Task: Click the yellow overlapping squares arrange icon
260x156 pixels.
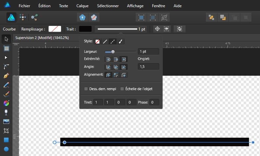Action: click(x=211, y=17)
